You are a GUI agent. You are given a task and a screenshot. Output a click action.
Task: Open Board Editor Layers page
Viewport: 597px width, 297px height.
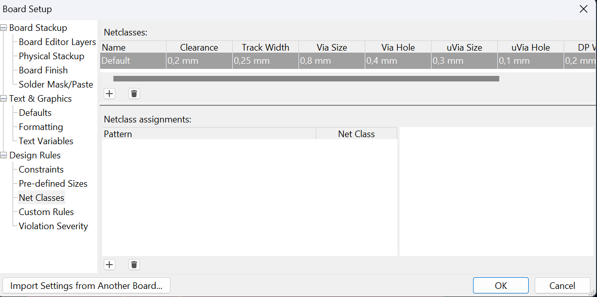pyautogui.click(x=58, y=42)
